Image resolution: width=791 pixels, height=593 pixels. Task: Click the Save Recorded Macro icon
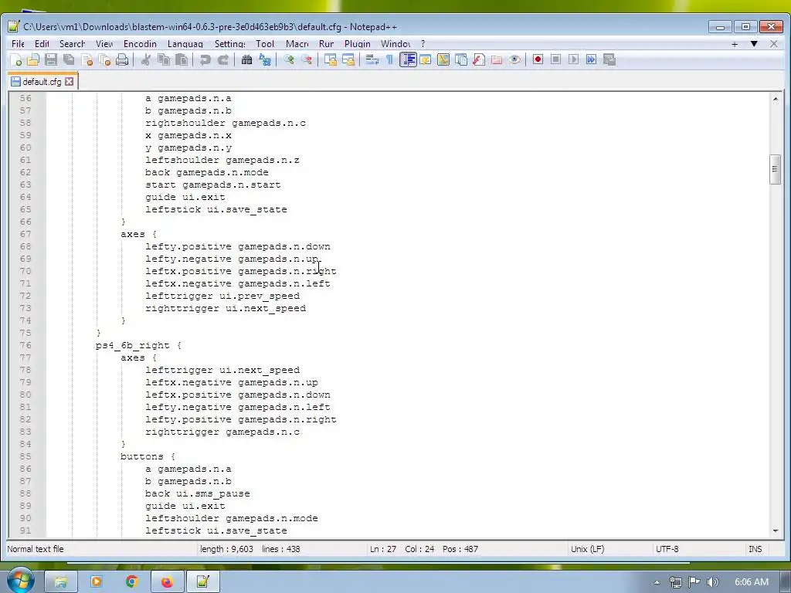[x=609, y=60]
